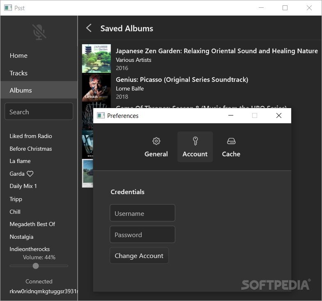Viewport: 322px width, 301px height.
Task: Open Tracks in the sidebar
Action: [x=39, y=73]
